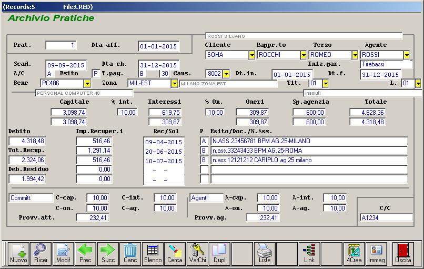Click the Capitale 3.098,74 top field
424x269 pixels.
69,112
